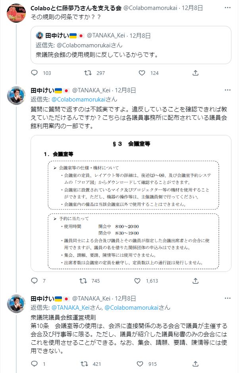Share the Colabo support group tweet
The image size is (239, 373).
pyautogui.click(x=195, y=73)
